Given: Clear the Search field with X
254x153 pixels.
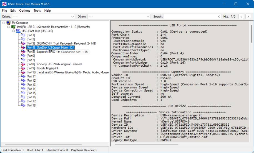Looking at the screenshot, I should click(x=219, y=17).
